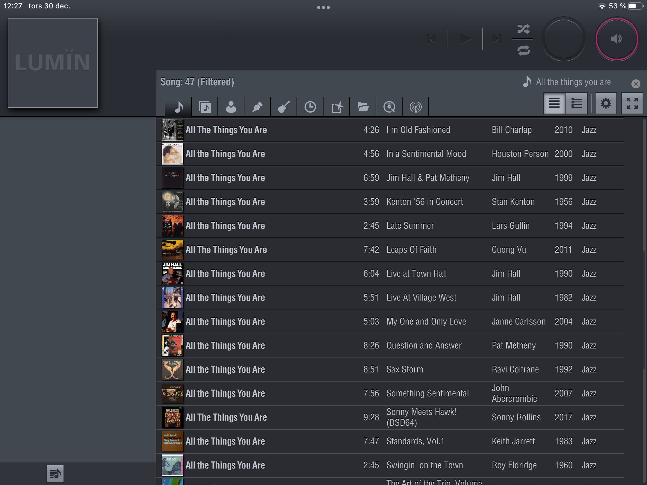This screenshot has height=485, width=647.
Task: Select the Live At Village West track
Action: (390, 298)
